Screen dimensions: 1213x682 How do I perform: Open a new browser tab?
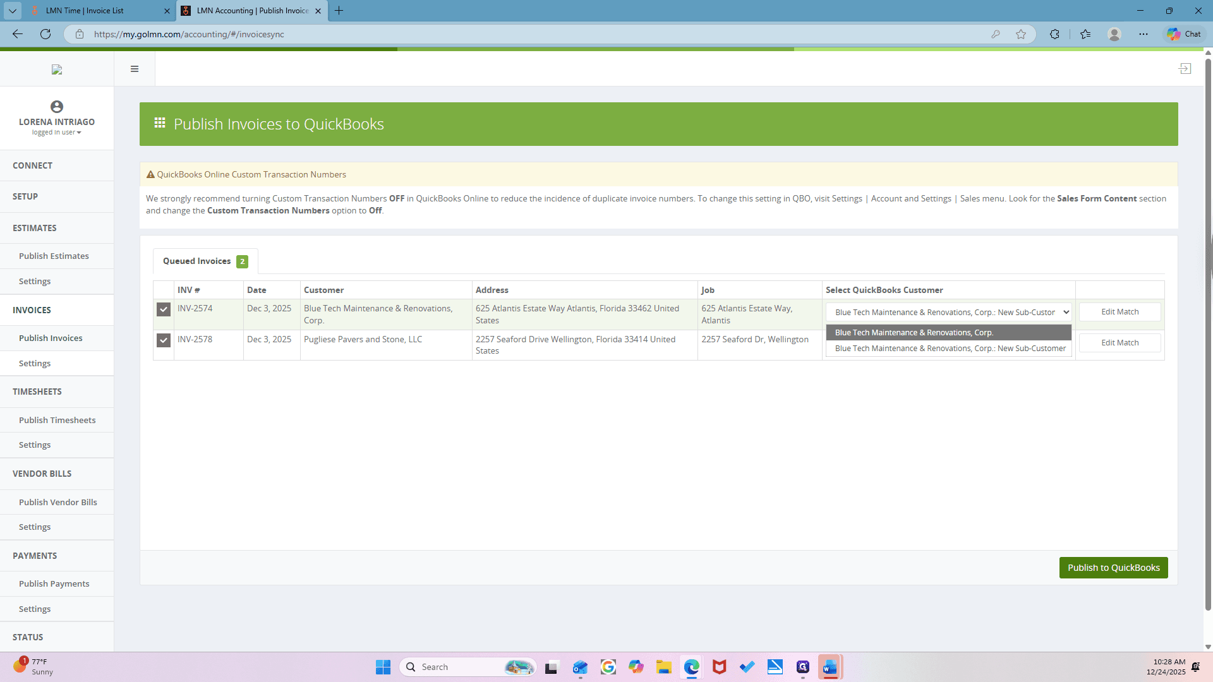[x=339, y=11]
